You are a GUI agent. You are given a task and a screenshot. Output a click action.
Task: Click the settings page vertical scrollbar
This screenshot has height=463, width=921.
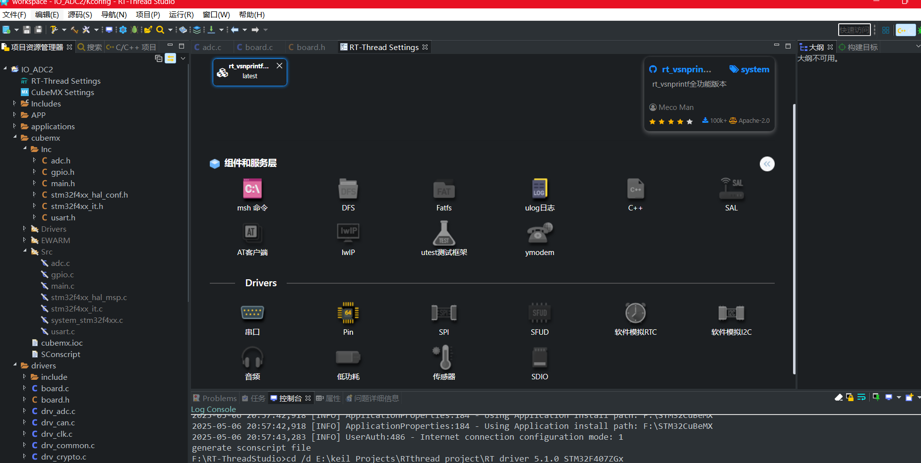(x=794, y=239)
